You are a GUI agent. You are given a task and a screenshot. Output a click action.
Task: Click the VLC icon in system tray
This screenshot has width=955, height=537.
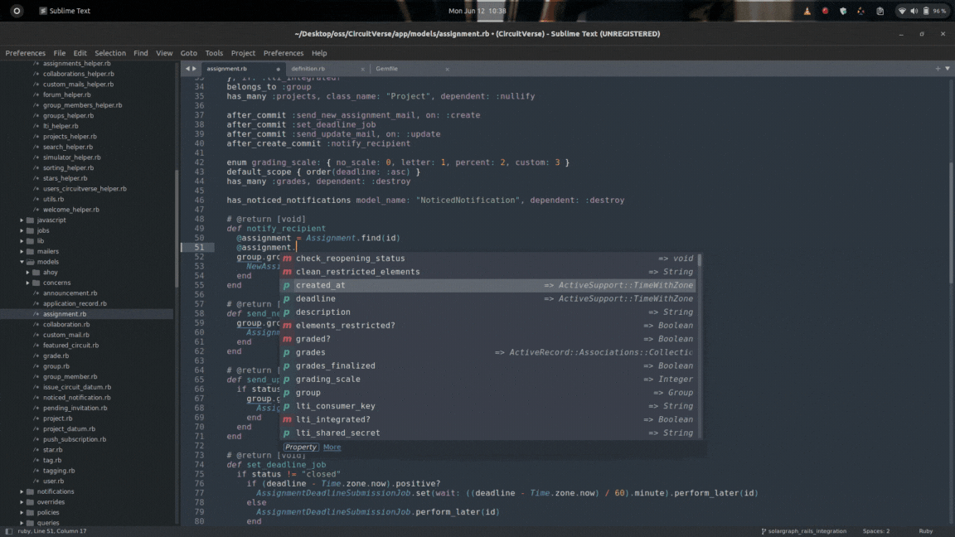pyautogui.click(x=807, y=11)
